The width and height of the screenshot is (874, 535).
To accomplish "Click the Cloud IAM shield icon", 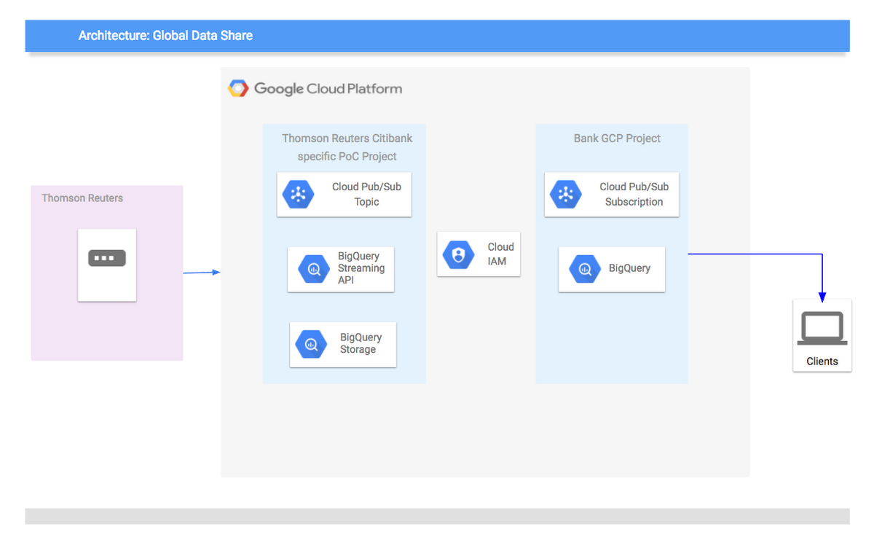I will click(458, 254).
